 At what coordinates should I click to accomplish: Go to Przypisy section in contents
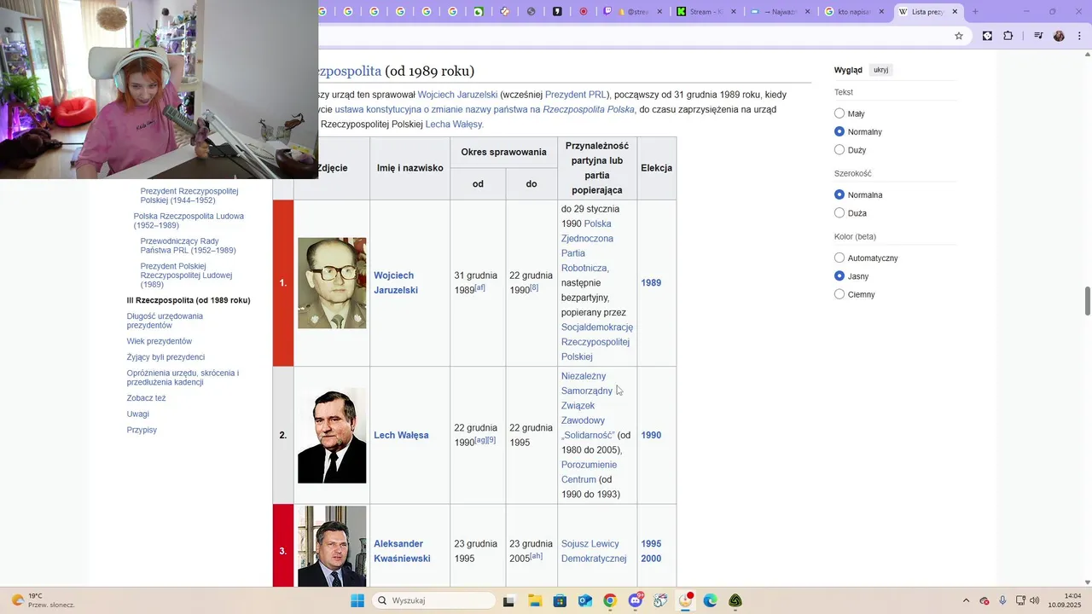coord(142,430)
